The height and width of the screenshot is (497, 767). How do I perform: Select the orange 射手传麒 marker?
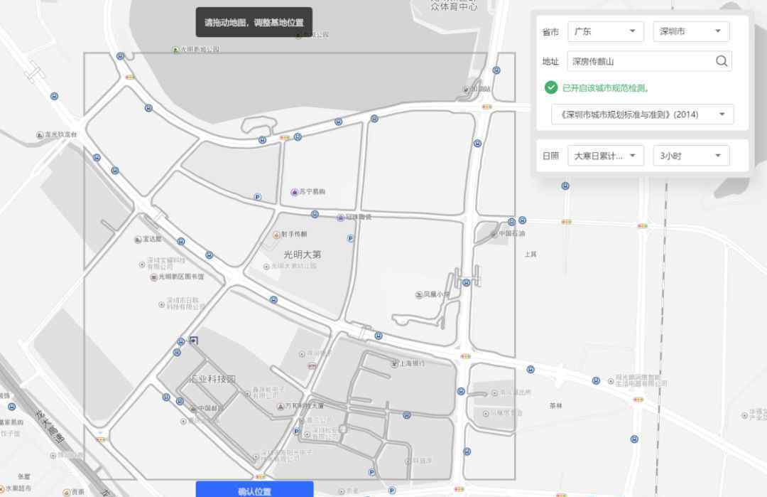[276, 235]
